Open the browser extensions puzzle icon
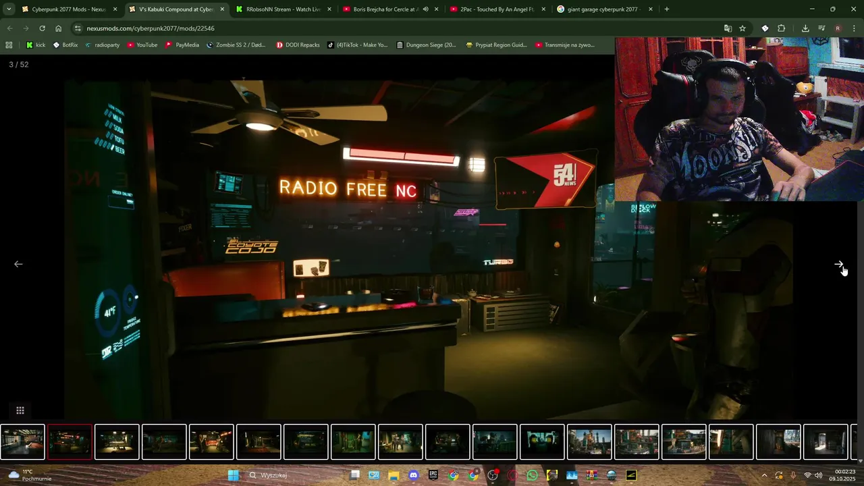The height and width of the screenshot is (486, 864). point(782,28)
